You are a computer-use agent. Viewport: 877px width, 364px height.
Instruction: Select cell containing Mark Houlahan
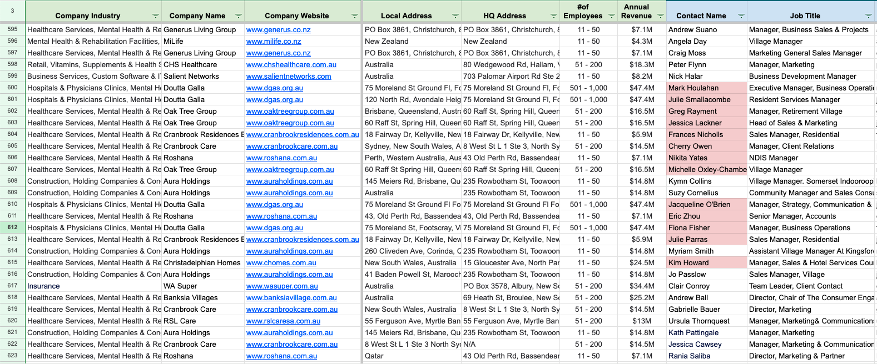[707, 88]
